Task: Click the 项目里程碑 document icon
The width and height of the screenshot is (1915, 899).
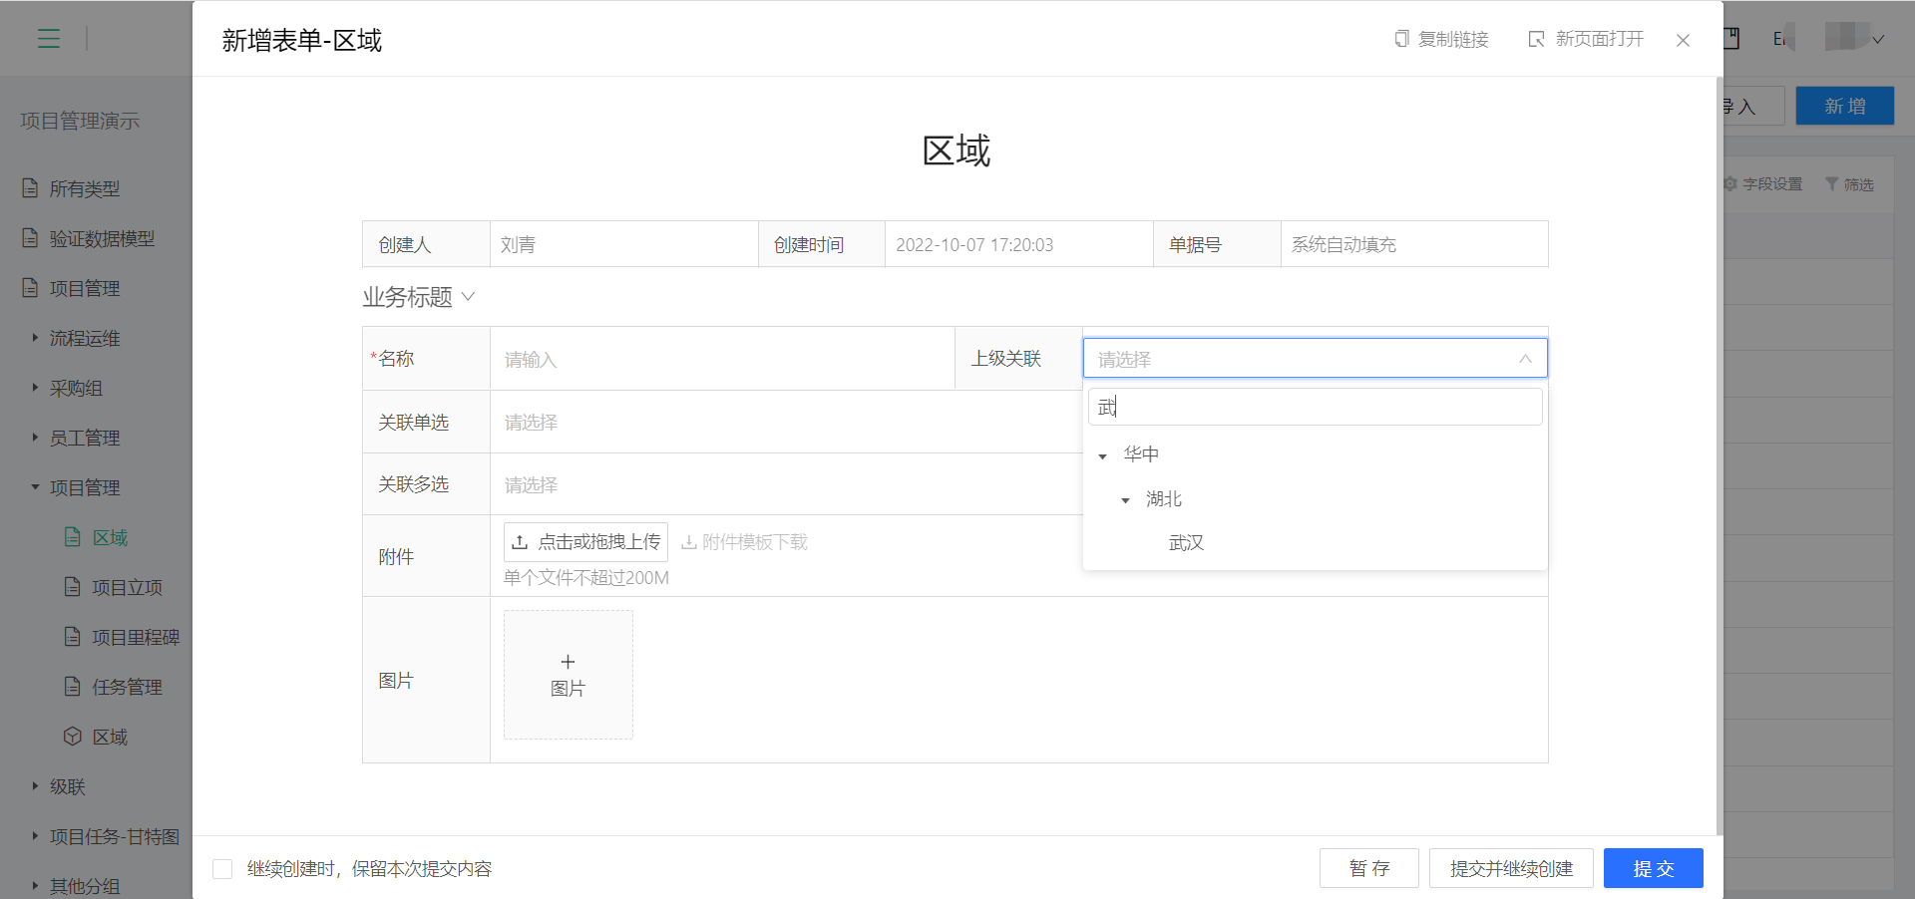Action: pyautogui.click(x=72, y=637)
